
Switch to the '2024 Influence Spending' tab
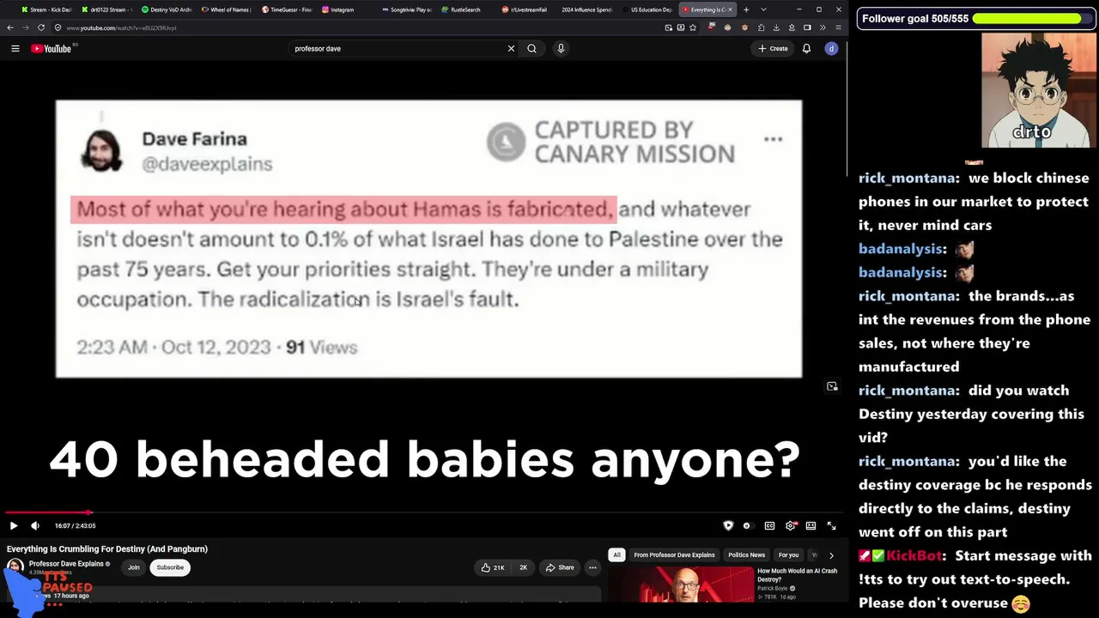587,9
